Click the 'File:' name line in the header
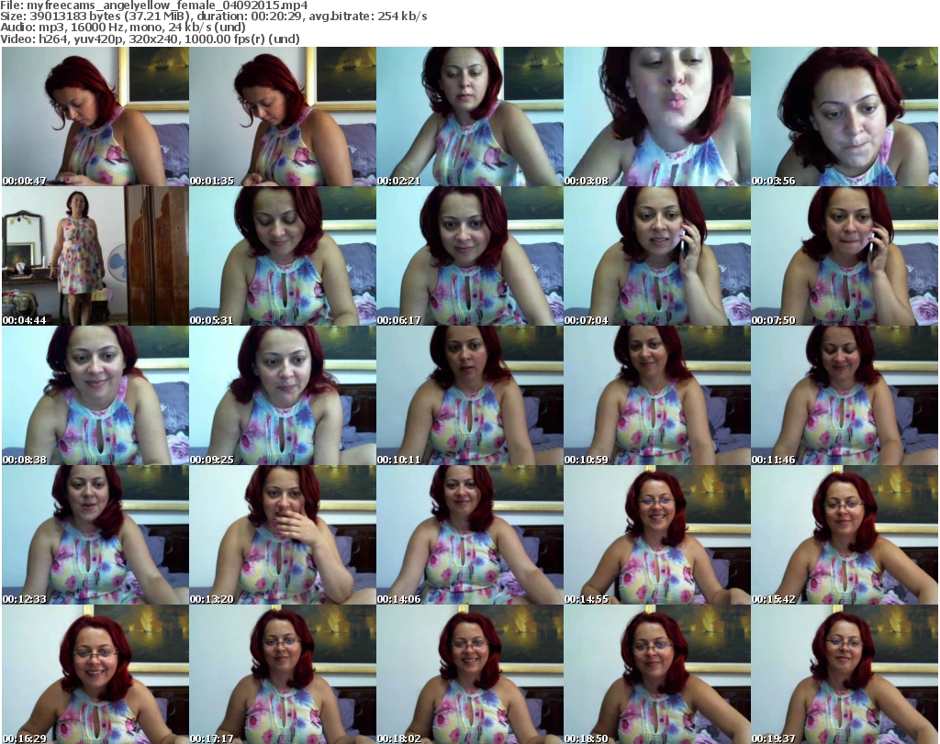940x744 pixels. (x=154, y=6)
